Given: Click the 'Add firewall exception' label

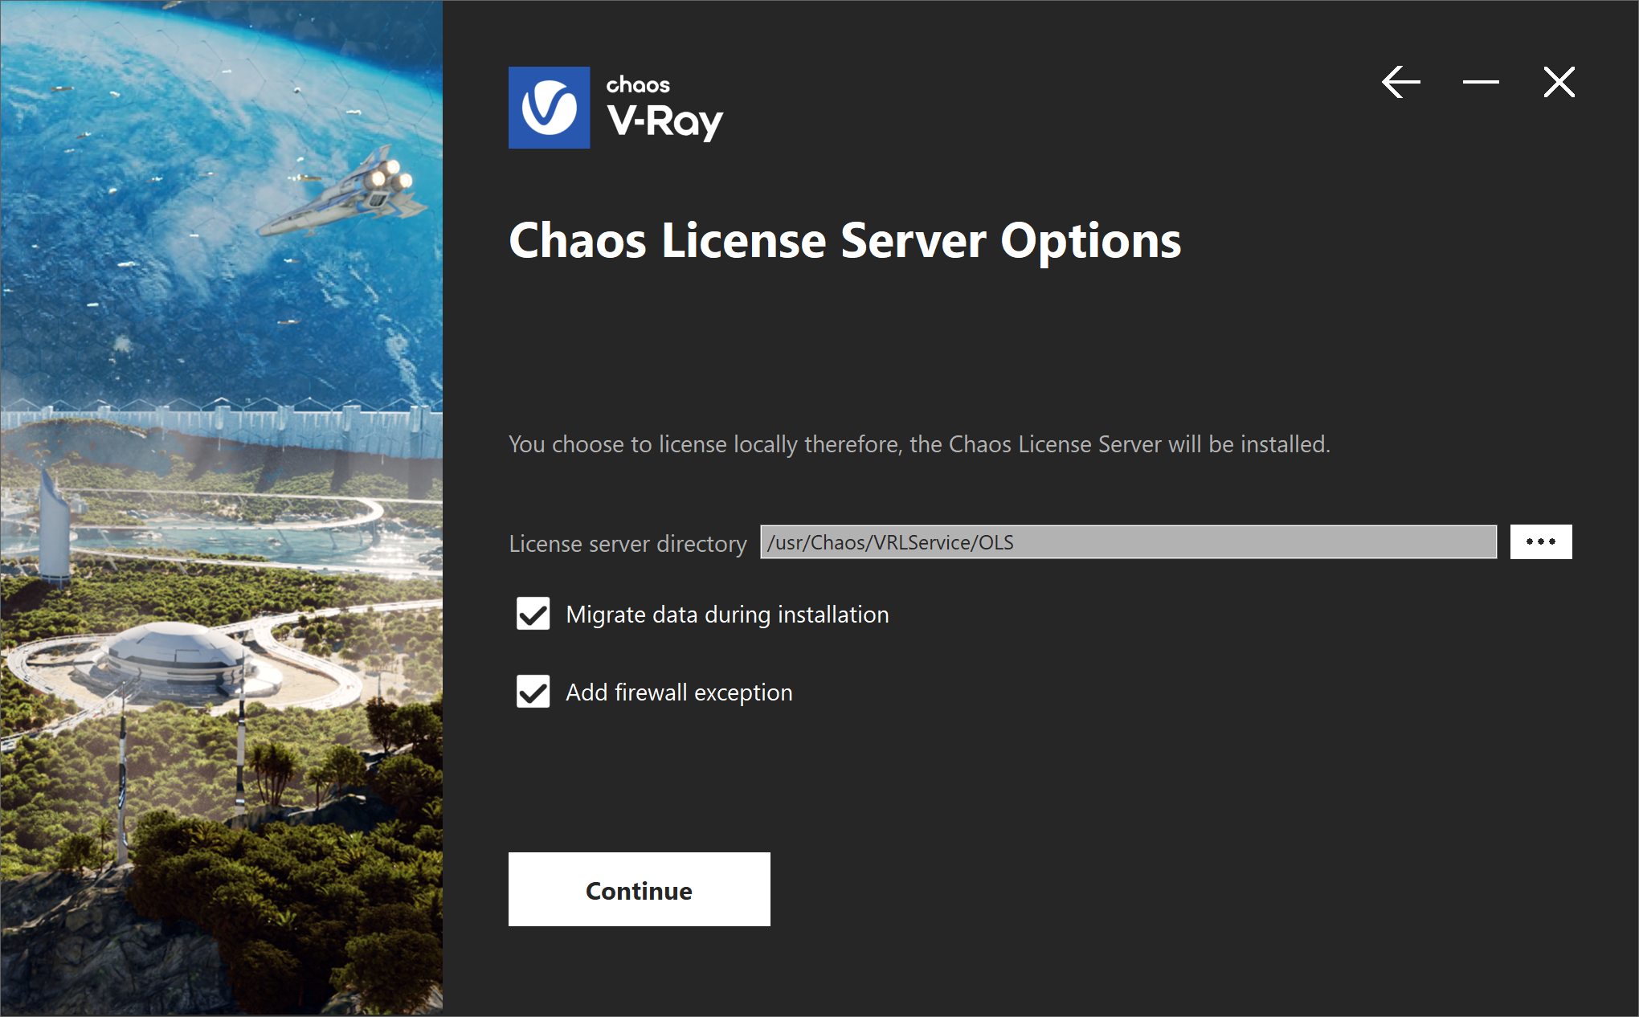Looking at the screenshot, I should pyautogui.click(x=679, y=692).
